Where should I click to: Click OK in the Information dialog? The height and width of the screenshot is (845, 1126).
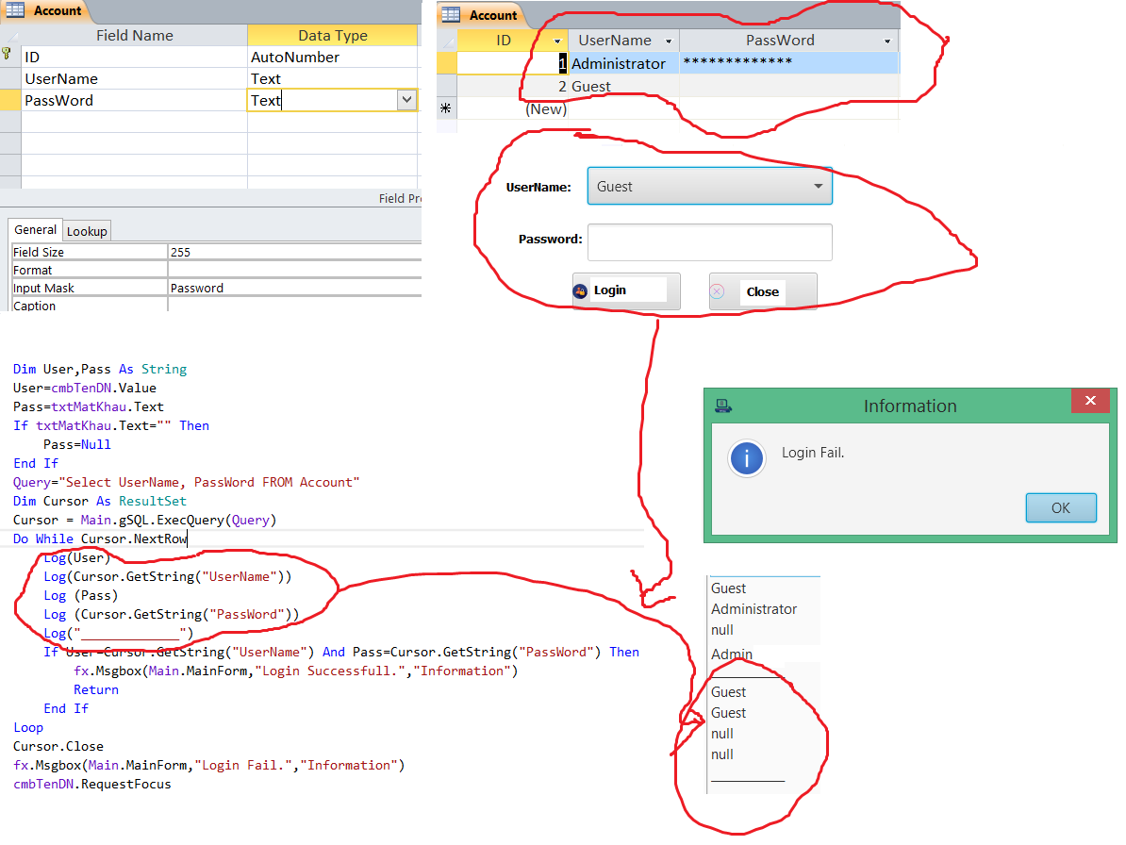point(1061,507)
